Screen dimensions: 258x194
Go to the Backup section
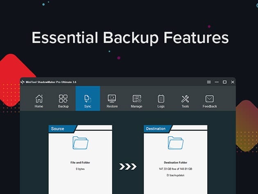(x=63, y=101)
